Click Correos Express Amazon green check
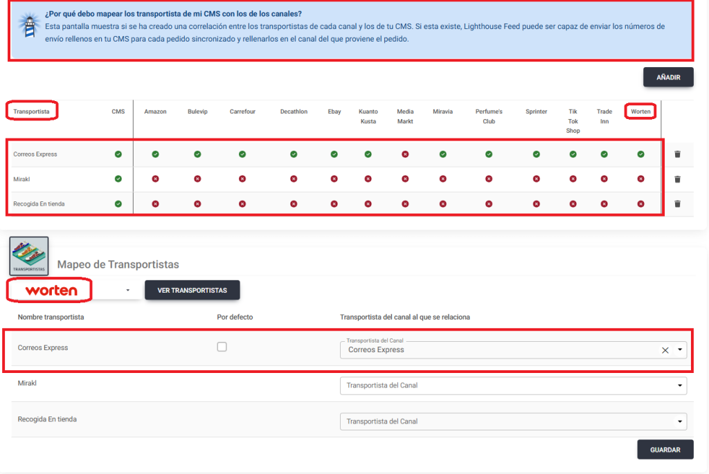The image size is (709, 474). (x=155, y=154)
